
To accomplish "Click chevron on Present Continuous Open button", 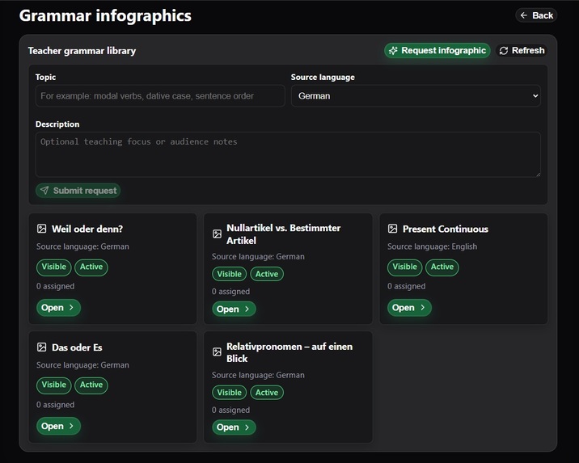I will pyautogui.click(x=422, y=307).
